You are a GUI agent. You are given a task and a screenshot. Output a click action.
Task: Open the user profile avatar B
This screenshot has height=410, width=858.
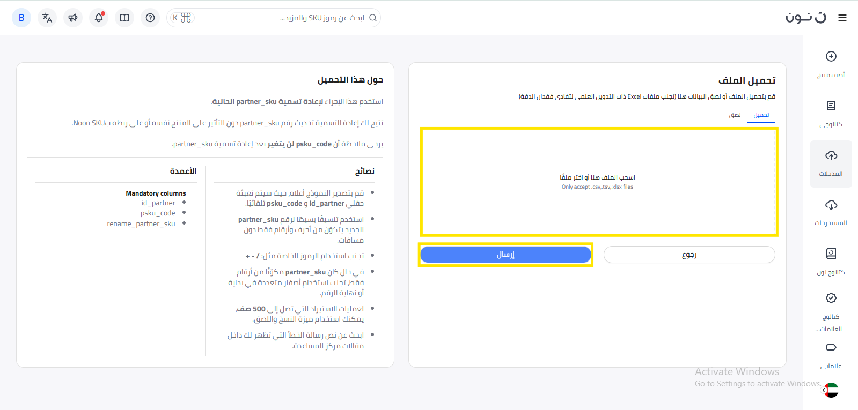[x=21, y=18]
